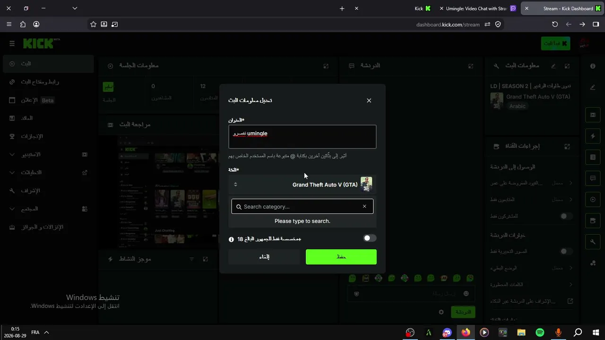Viewport: 605px width, 340px height.
Task: Click the play circle button in the right icon strip
Action: (593, 200)
